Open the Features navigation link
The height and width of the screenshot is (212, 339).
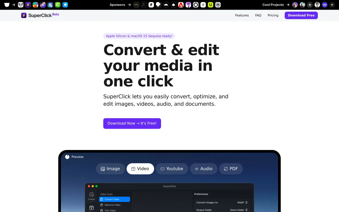tap(242, 15)
